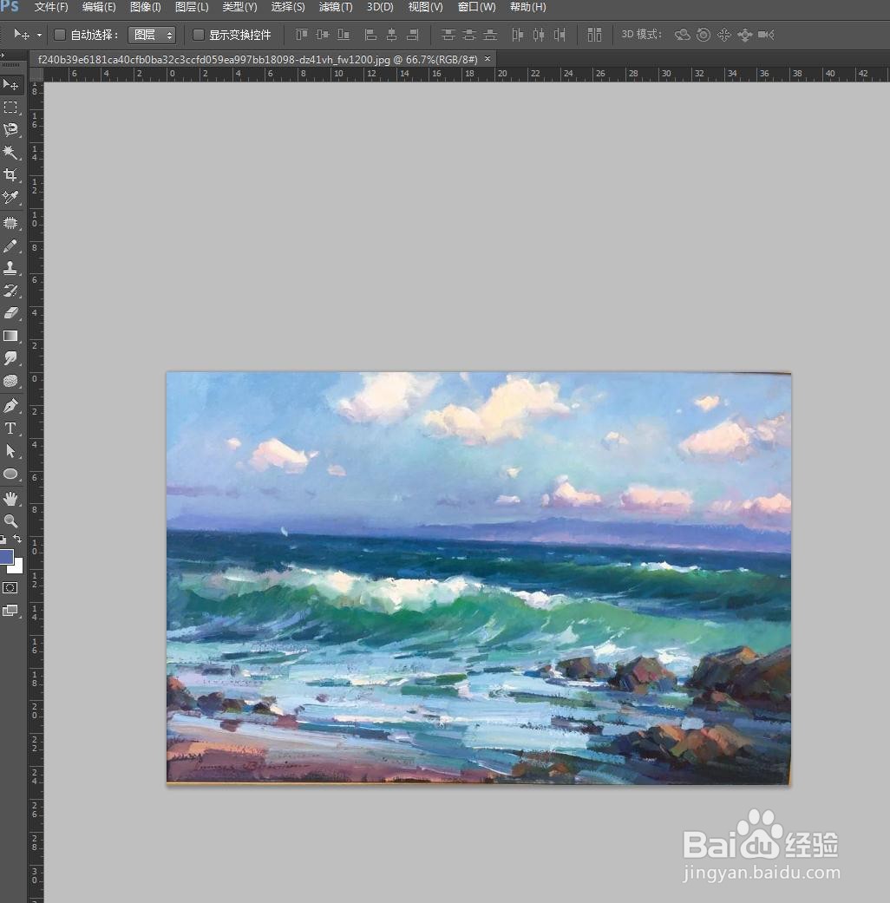Viewport: 890px width, 903px height.
Task: Select the Horizontal Type tool
Action: point(10,429)
